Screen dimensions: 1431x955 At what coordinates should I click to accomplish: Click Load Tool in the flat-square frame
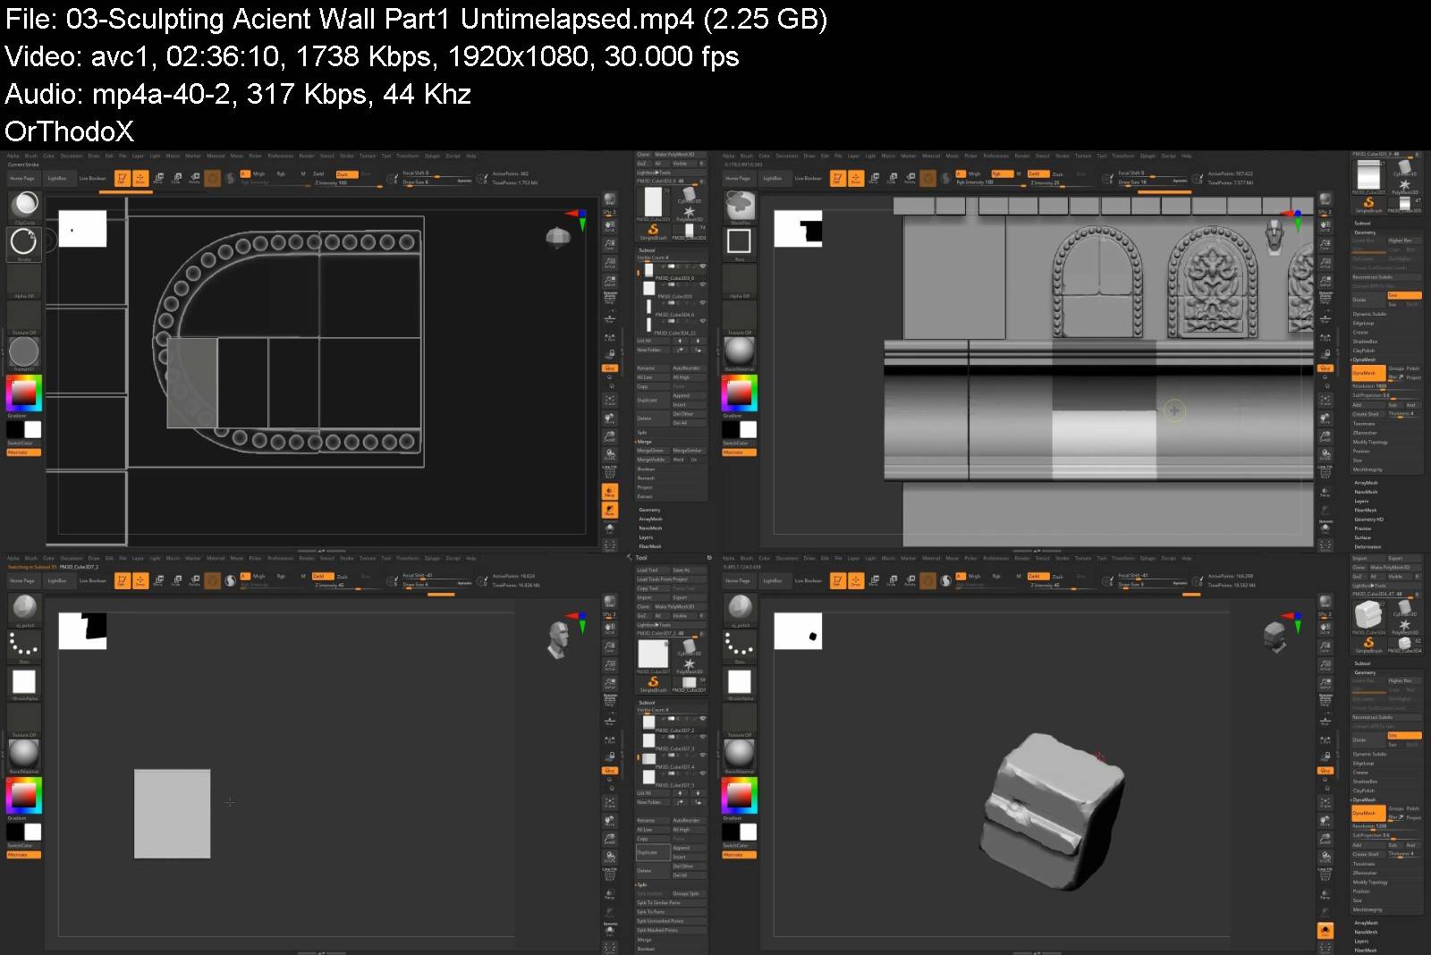[x=653, y=570]
